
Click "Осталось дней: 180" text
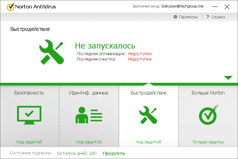[77, 153]
